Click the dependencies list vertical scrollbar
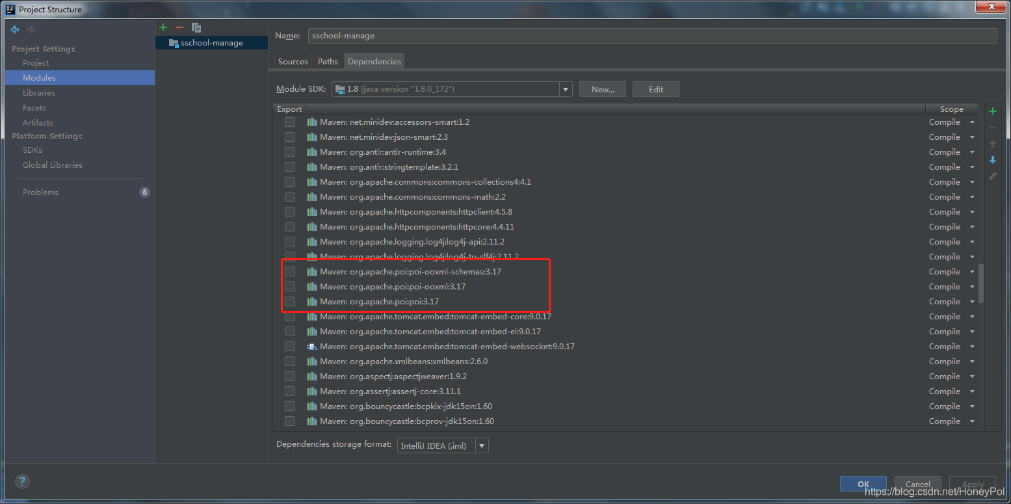This screenshot has height=504, width=1011. pos(981,283)
